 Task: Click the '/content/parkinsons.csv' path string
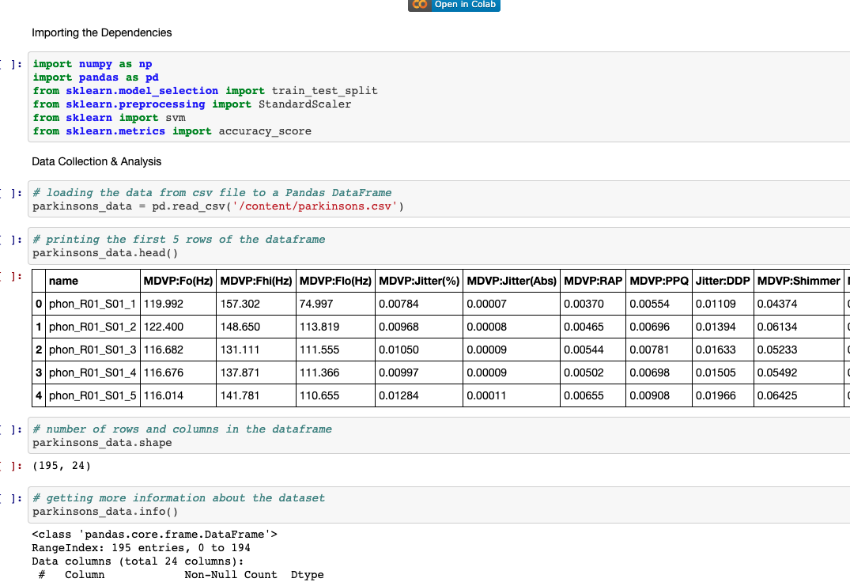pos(315,206)
